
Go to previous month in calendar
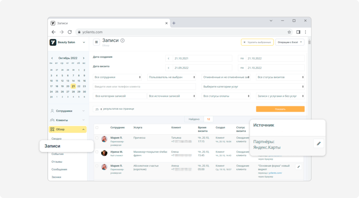click(x=52, y=58)
